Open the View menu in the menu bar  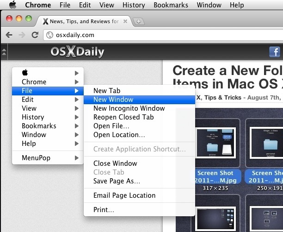[x=107, y=5]
